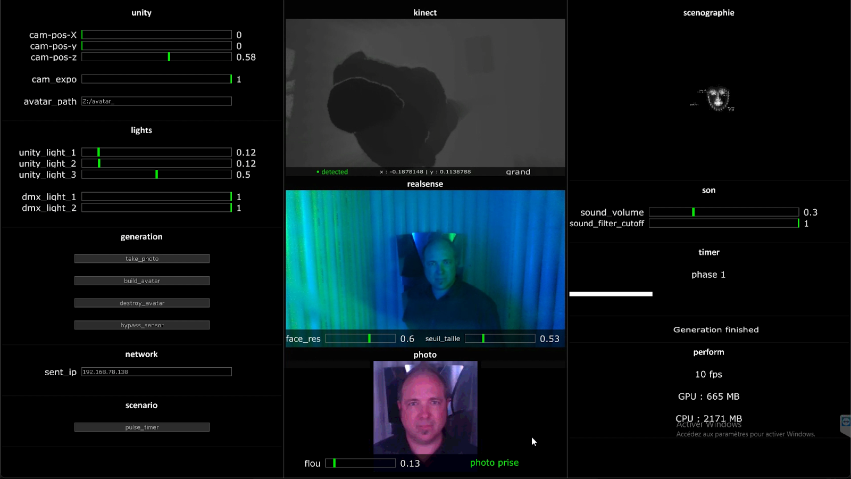Click the cam-pos-z slider track
The width and height of the screenshot is (851, 479).
point(156,57)
